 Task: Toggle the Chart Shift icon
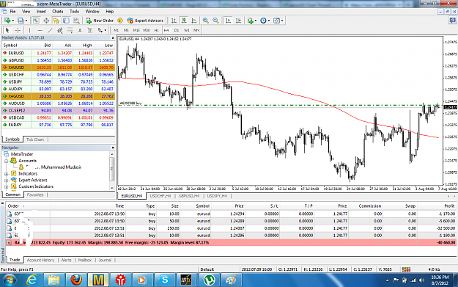tap(239, 21)
